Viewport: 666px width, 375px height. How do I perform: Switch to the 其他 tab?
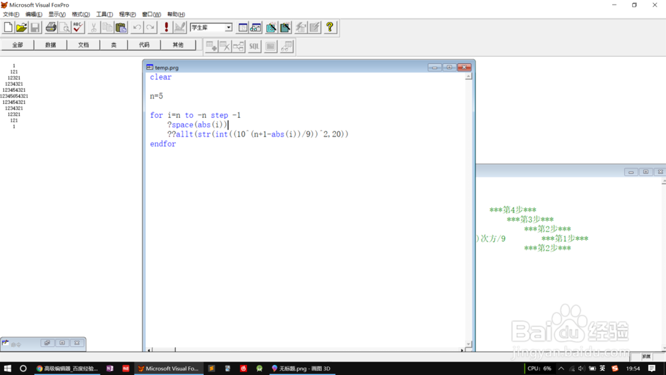point(178,45)
